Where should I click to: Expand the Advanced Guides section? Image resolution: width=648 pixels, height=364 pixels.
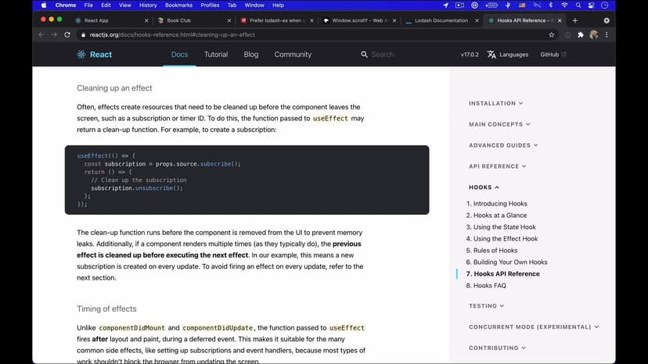pos(502,145)
